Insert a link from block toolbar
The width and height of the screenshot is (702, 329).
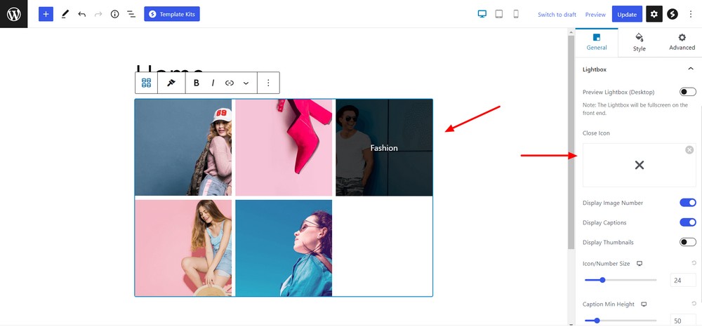coord(230,83)
